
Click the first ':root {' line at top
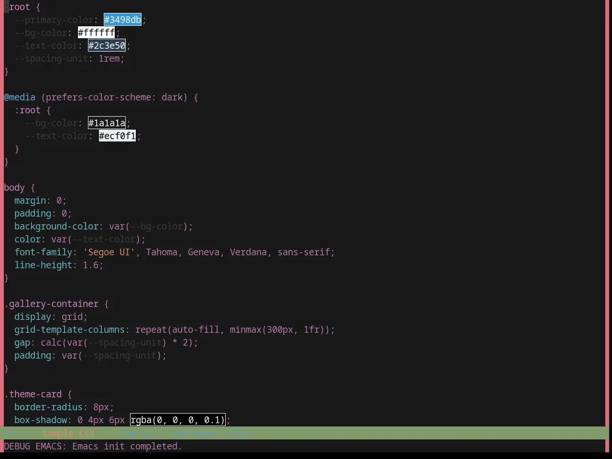click(22, 7)
